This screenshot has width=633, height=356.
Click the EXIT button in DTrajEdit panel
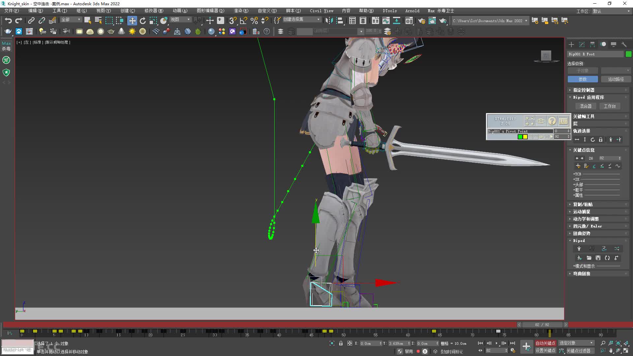point(563,121)
